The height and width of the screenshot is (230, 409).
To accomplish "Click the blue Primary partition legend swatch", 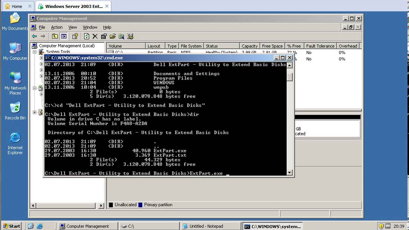I will pyautogui.click(x=140, y=205).
